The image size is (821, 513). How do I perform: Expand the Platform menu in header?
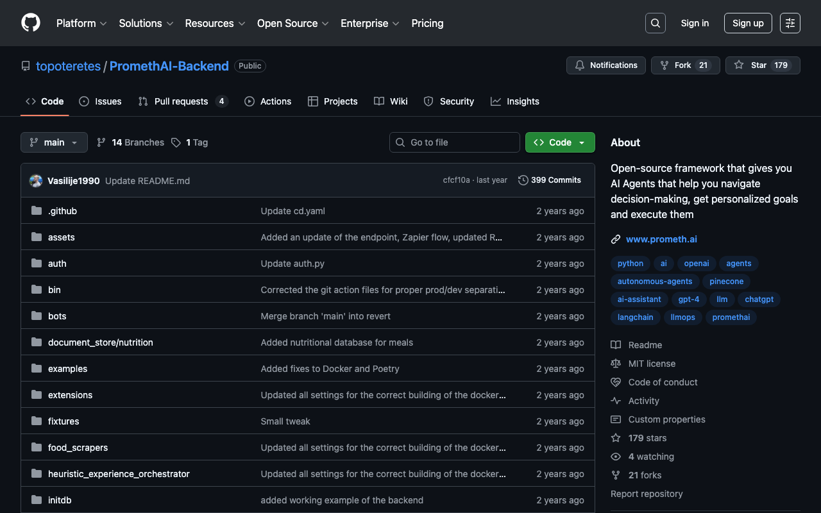coord(81,23)
